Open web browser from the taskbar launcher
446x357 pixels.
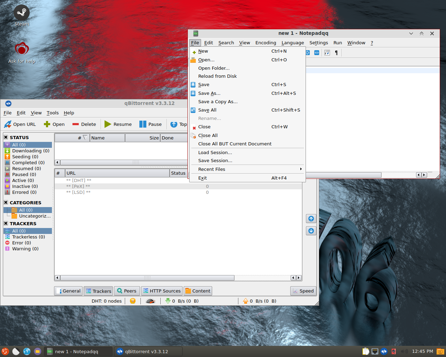27,351
